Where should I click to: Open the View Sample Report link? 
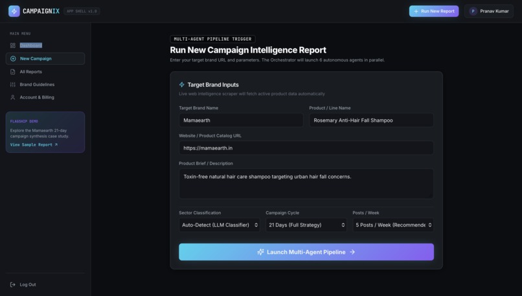point(34,144)
